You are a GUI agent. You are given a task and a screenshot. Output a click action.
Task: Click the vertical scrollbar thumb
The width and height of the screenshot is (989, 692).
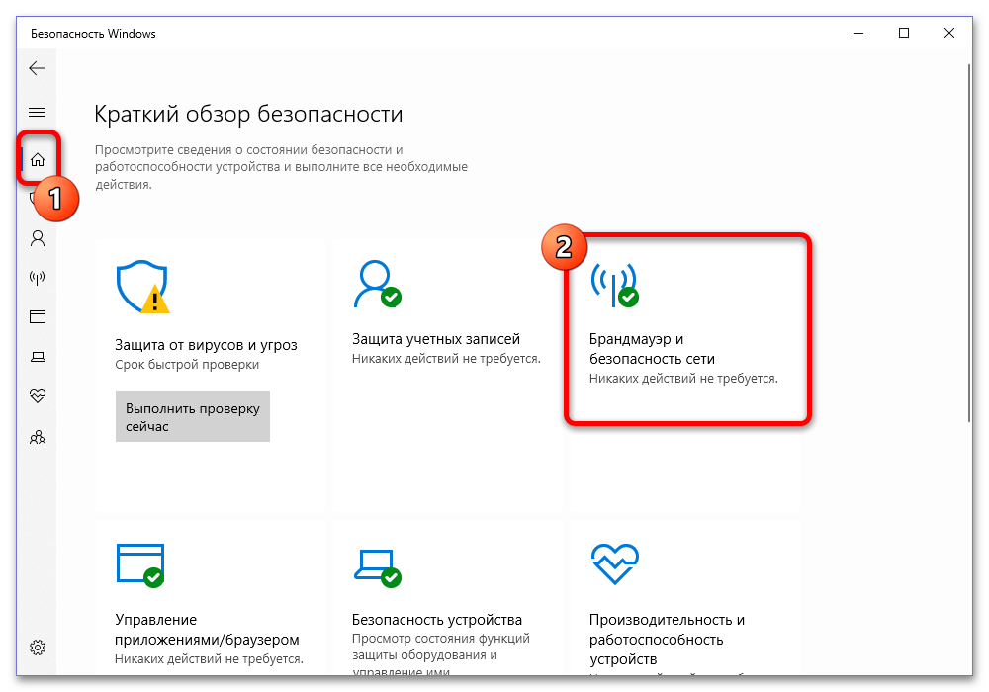[x=969, y=242]
